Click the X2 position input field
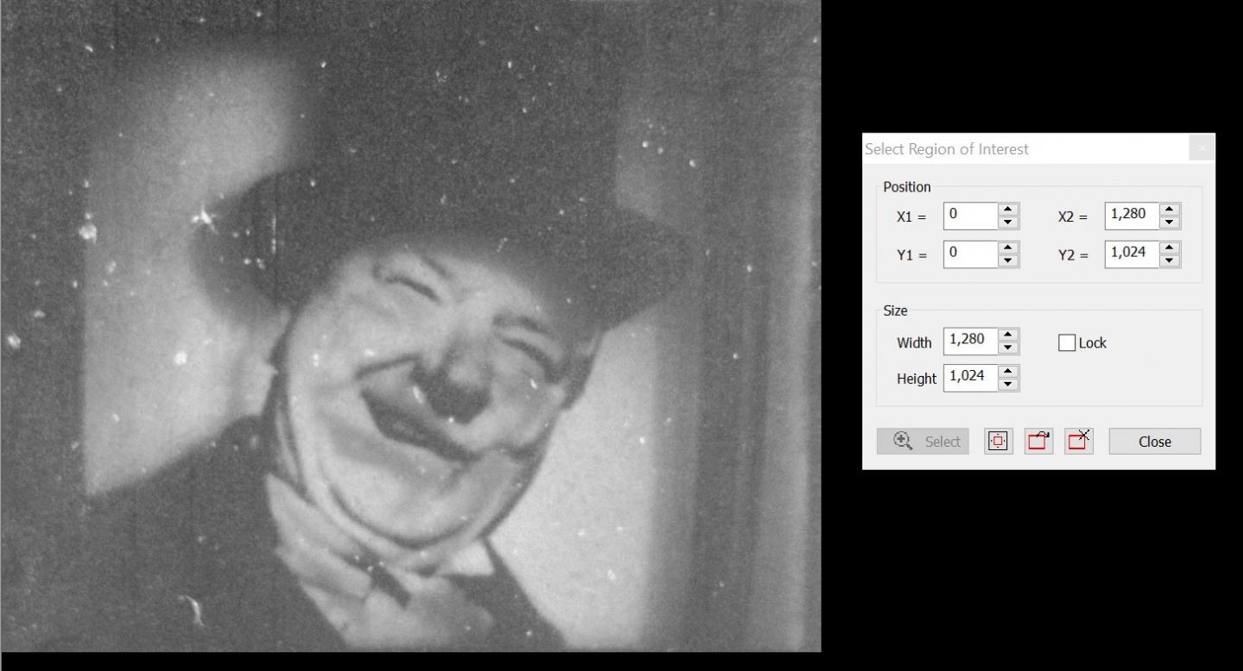 (1132, 216)
